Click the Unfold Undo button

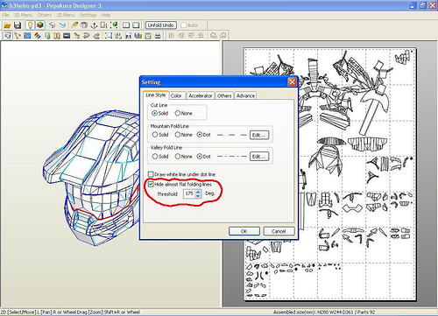160,25
